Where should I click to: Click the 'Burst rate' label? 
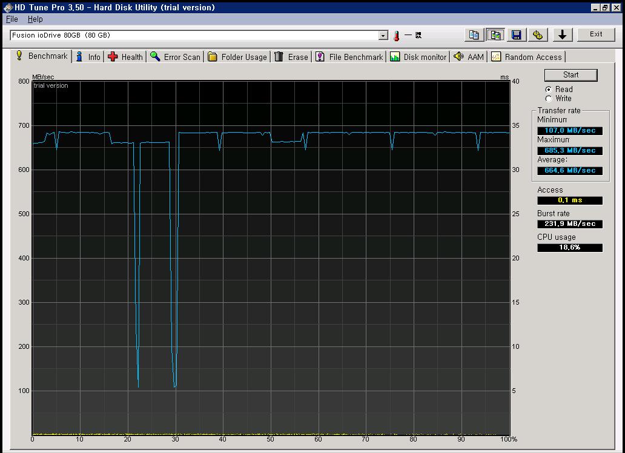(554, 213)
